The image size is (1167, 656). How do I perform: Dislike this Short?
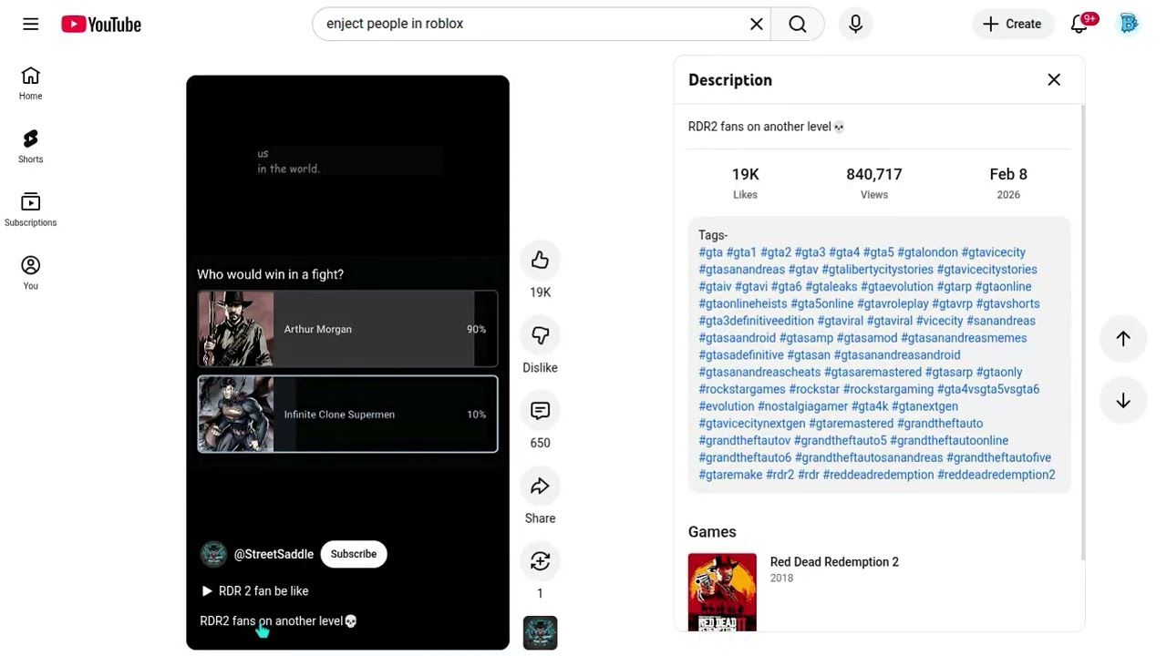click(540, 336)
